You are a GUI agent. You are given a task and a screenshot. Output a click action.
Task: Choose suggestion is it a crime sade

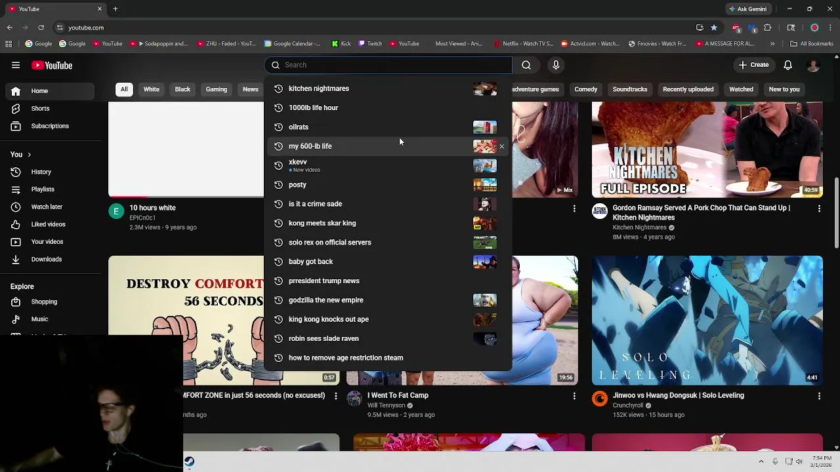click(388, 204)
